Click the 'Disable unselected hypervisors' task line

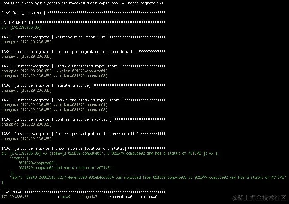coord(83,66)
